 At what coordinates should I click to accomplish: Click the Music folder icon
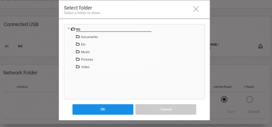pyautogui.click(x=78, y=52)
